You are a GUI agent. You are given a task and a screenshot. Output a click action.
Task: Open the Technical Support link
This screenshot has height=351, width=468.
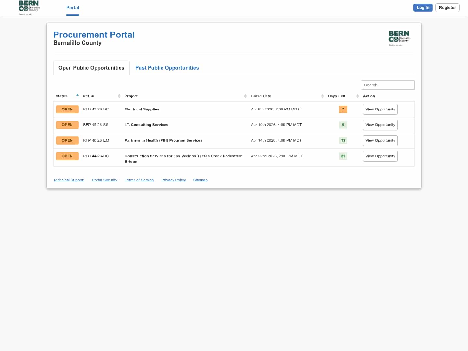coord(69,180)
